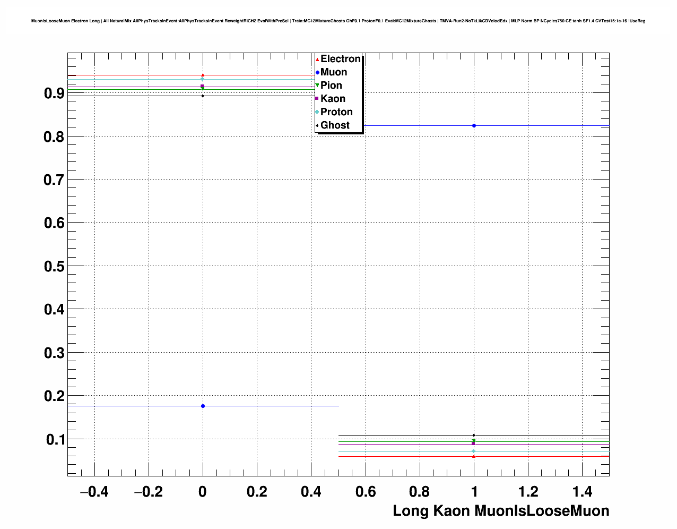
Task: Click the cyan Proton legend marker
Action: [x=317, y=112]
